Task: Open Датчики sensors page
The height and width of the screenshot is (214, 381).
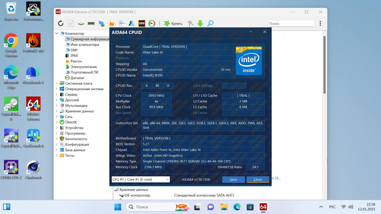Action: coord(77,78)
